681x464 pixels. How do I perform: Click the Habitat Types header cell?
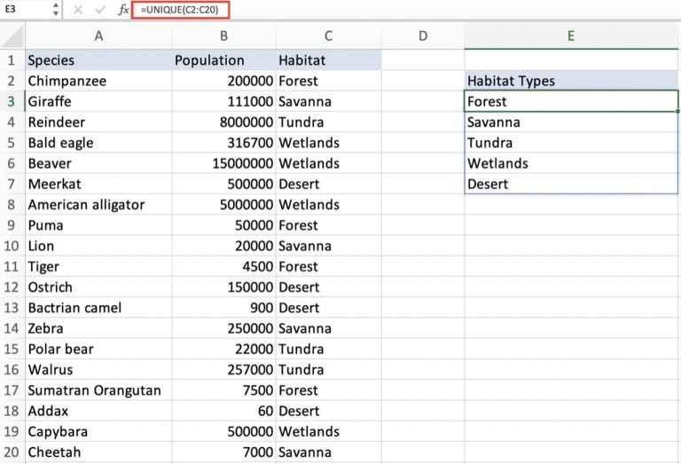tap(571, 81)
